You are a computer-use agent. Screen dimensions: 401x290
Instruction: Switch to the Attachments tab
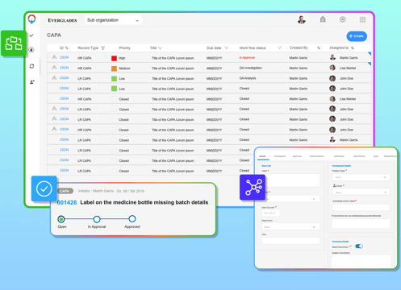(x=359, y=156)
